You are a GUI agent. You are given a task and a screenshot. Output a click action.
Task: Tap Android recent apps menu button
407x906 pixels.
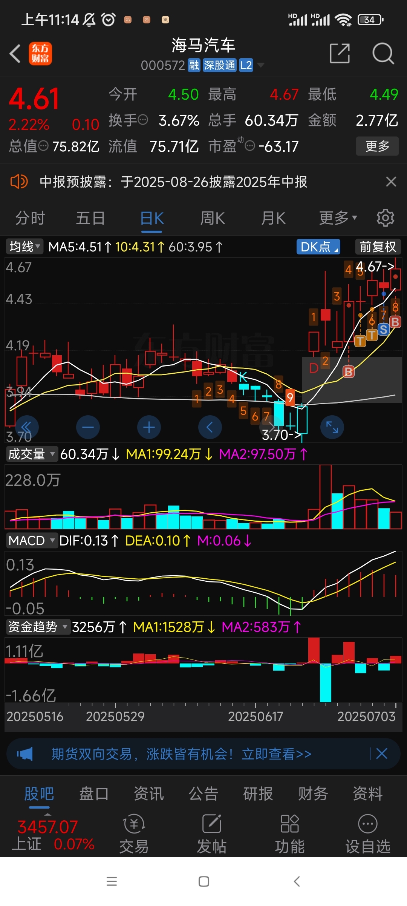[112, 881]
